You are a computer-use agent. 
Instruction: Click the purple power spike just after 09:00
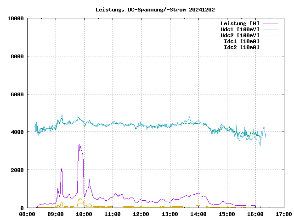62,169
